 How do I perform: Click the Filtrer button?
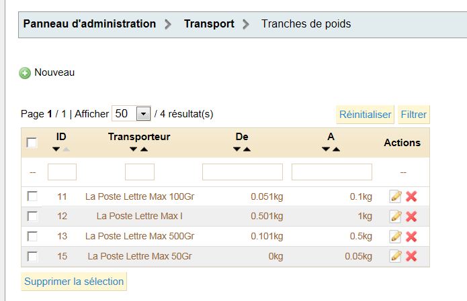pos(414,115)
